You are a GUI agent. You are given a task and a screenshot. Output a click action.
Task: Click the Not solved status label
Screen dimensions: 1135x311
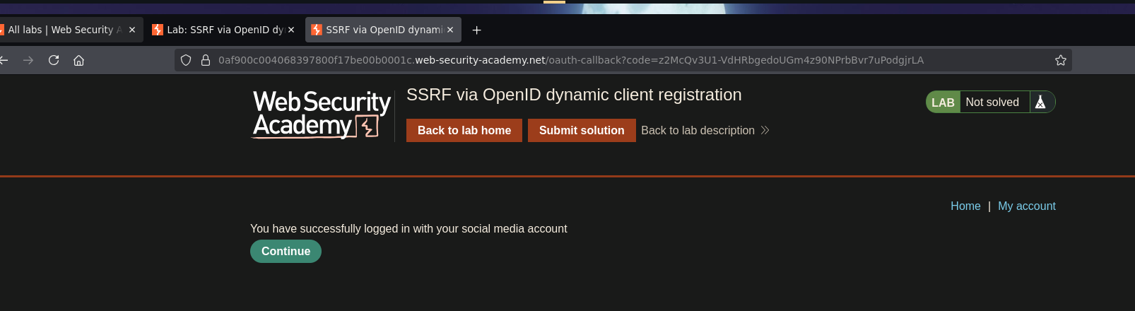tap(992, 102)
